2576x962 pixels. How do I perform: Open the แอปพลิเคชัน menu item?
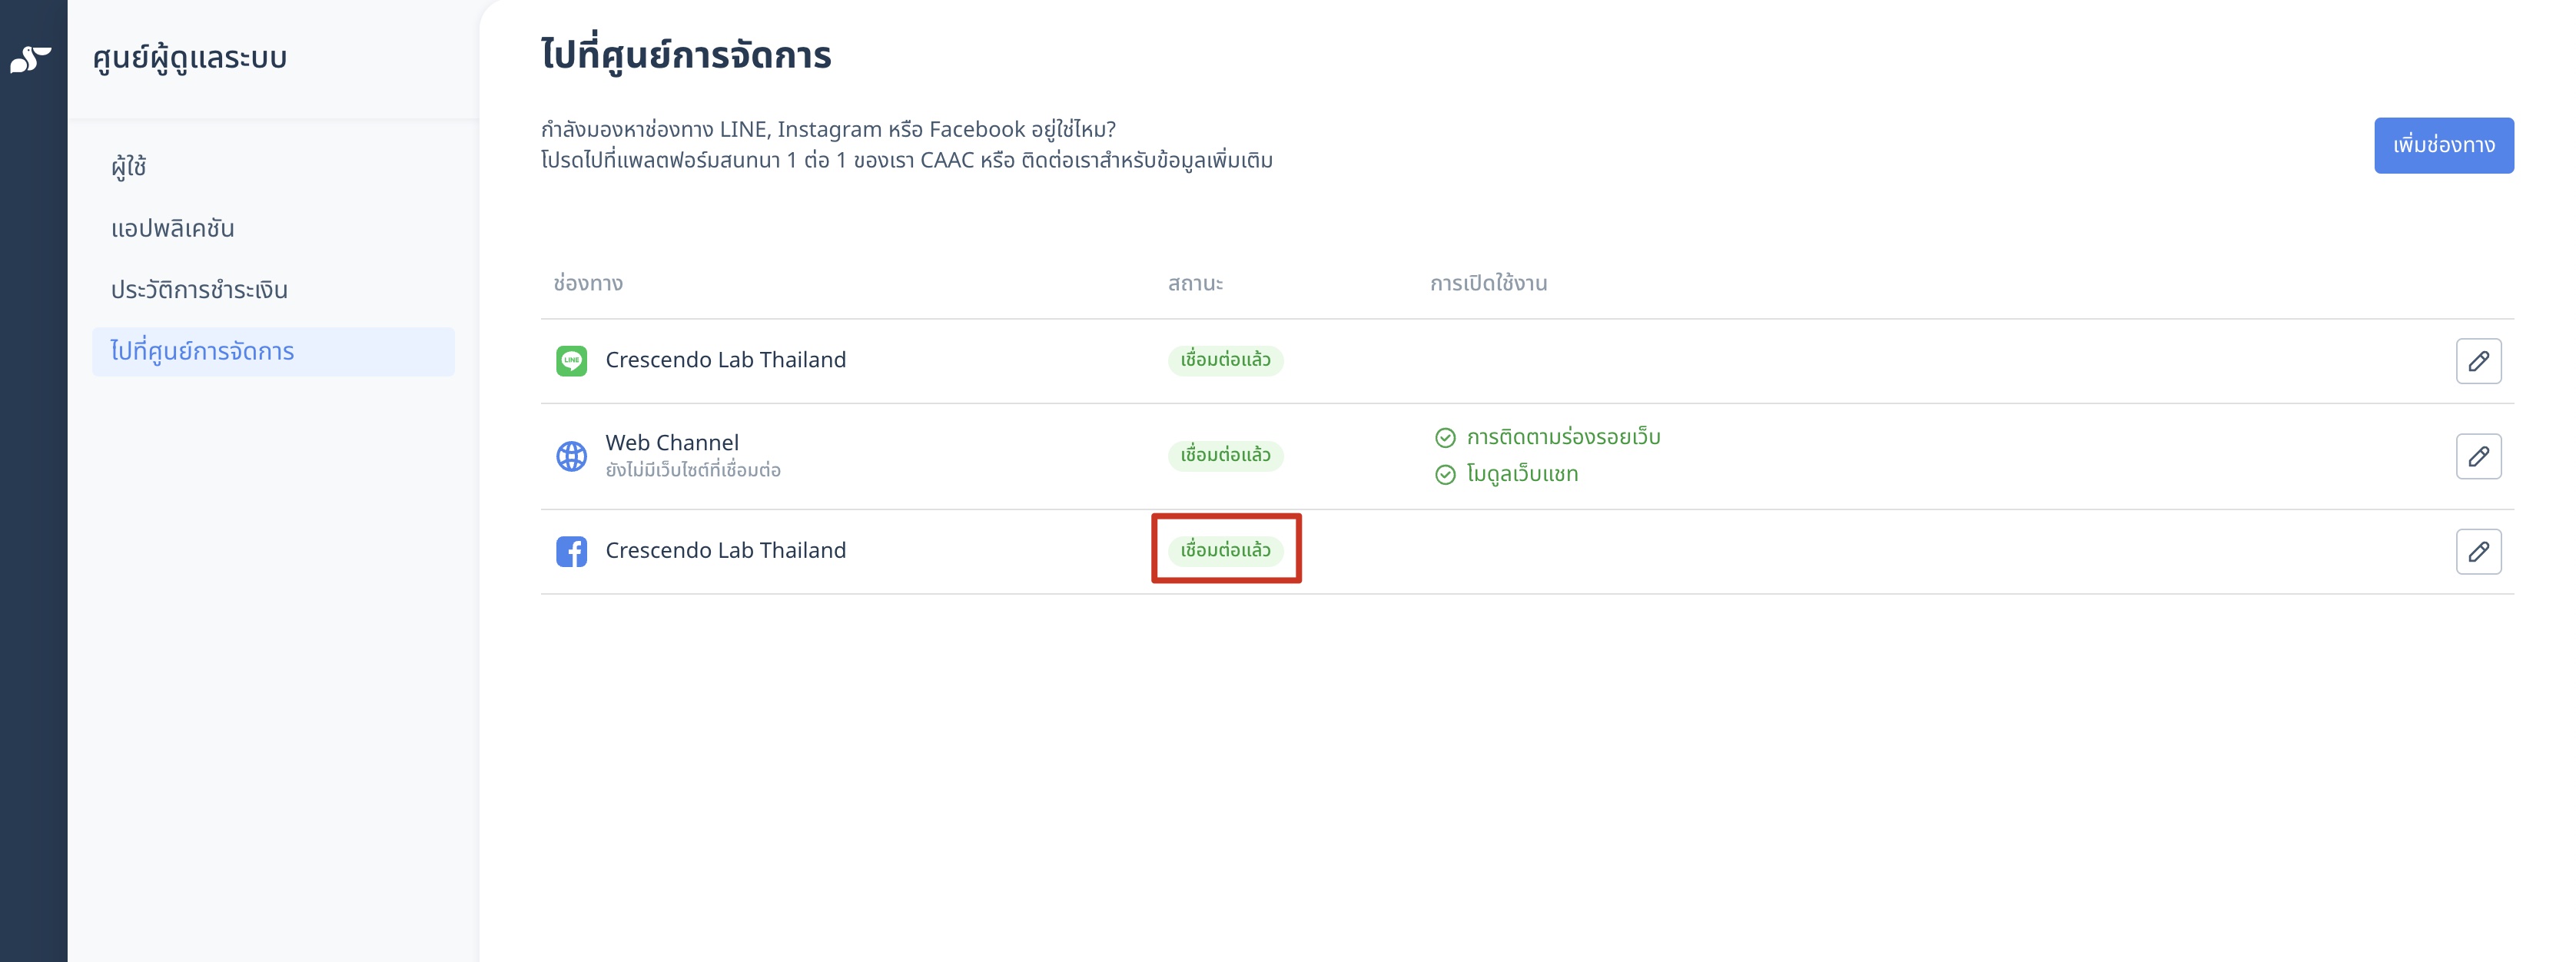172,228
